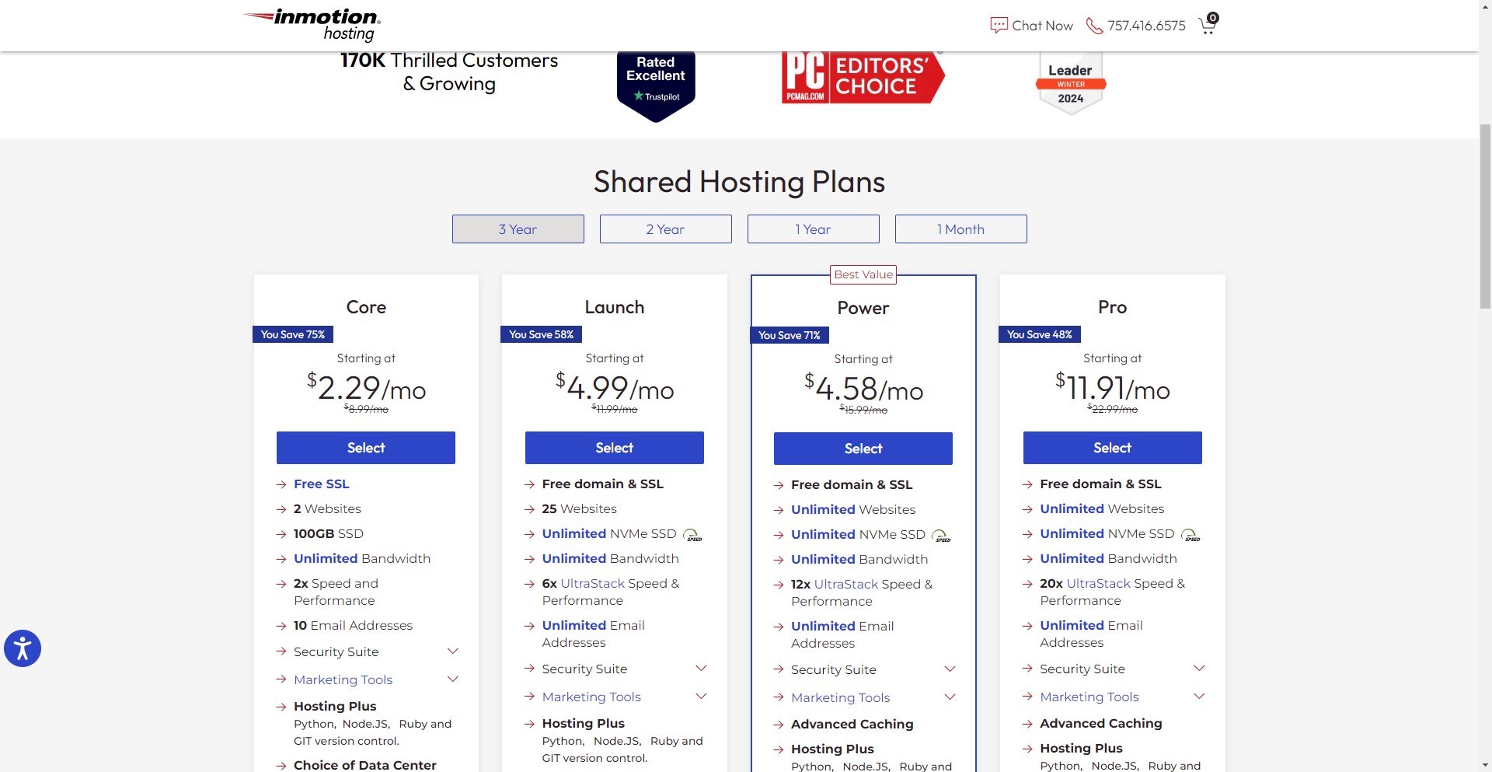Click the speed icon beside Pro NVMe SSD
The height and width of the screenshot is (772, 1492).
(x=1190, y=535)
